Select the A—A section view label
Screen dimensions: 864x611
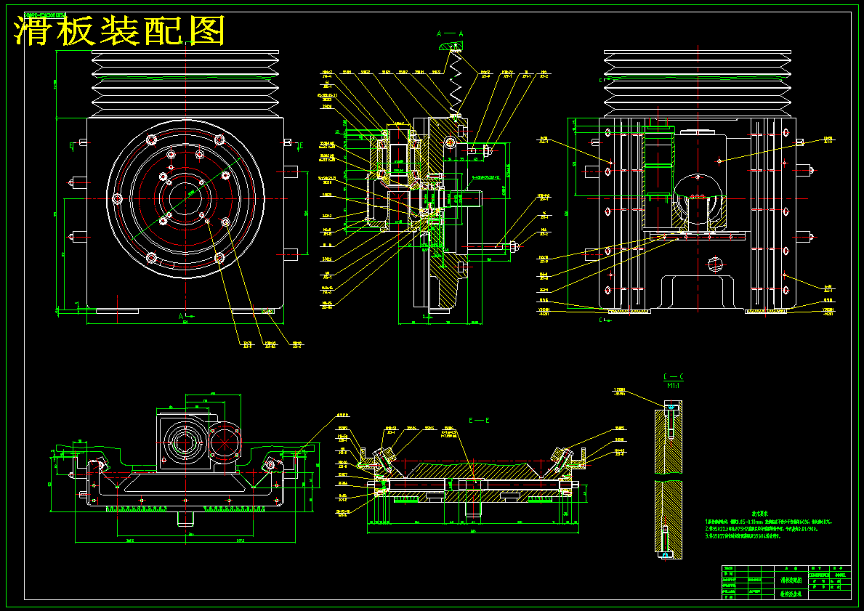pyautogui.click(x=450, y=33)
